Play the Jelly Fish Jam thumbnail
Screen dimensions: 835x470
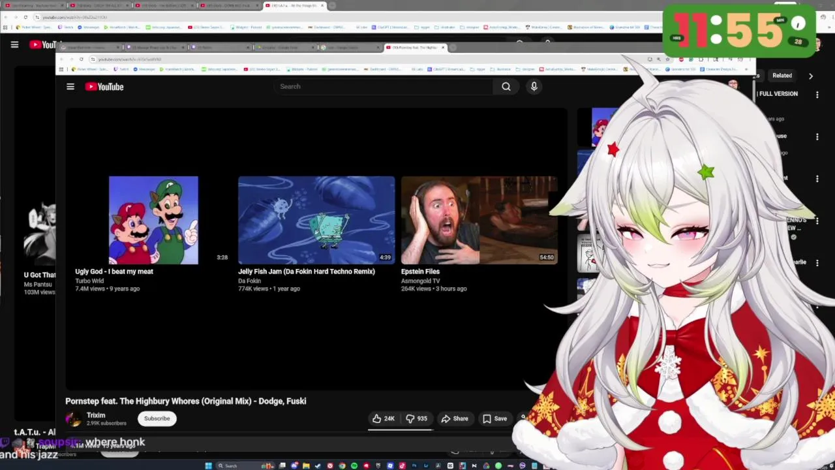point(316,220)
